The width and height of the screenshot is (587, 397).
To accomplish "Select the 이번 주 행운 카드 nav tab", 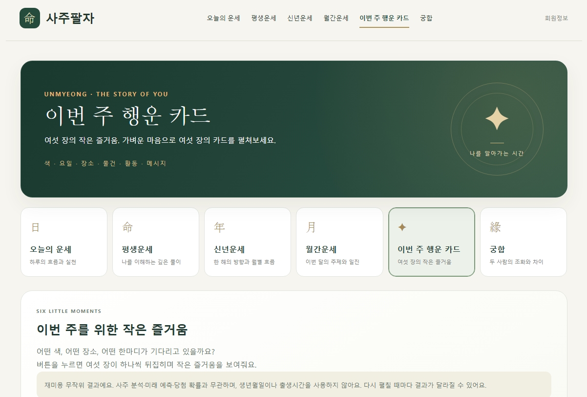I will pyautogui.click(x=384, y=18).
